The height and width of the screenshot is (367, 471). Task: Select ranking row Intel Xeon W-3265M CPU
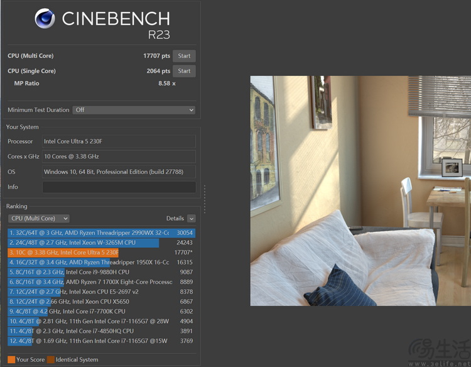102,243
